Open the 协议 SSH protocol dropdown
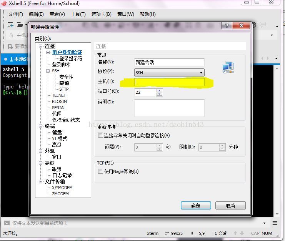 click(169, 73)
